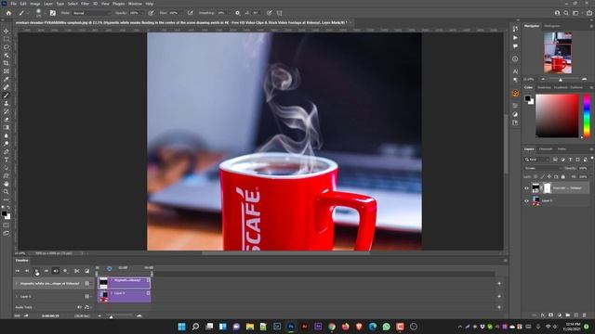Open the 3D panel orange icon
595x334 pixels.
click(515, 93)
